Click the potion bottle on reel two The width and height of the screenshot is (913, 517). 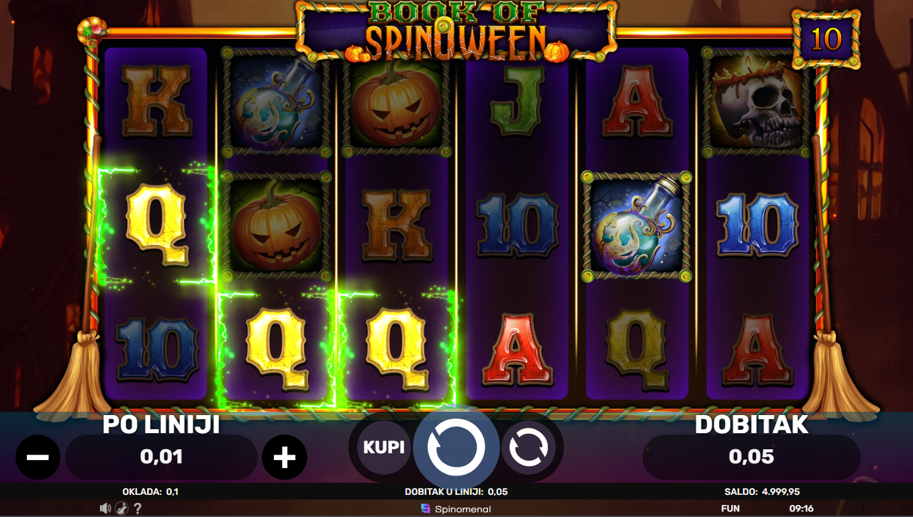coord(275,102)
